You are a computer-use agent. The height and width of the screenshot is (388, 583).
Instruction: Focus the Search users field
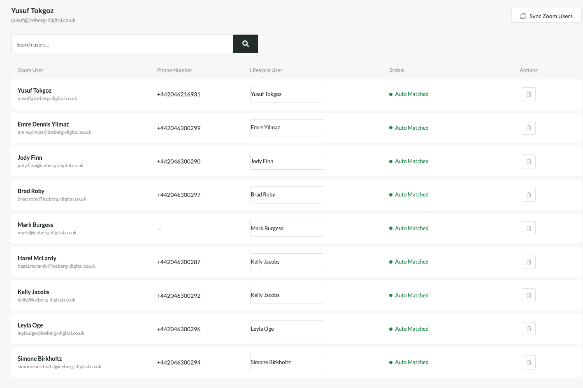(122, 44)
